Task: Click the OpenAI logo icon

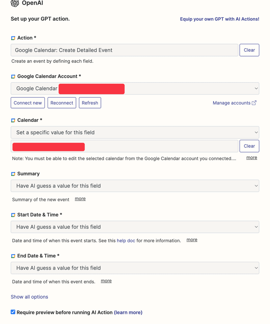Action: 15,3
